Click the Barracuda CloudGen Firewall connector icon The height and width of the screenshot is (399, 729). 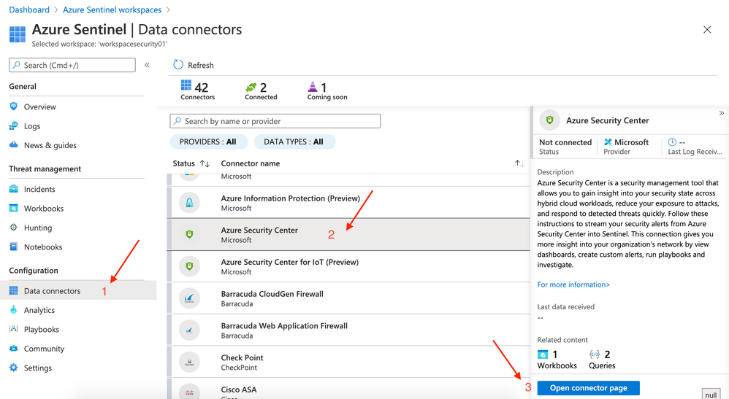pos(189,298)
